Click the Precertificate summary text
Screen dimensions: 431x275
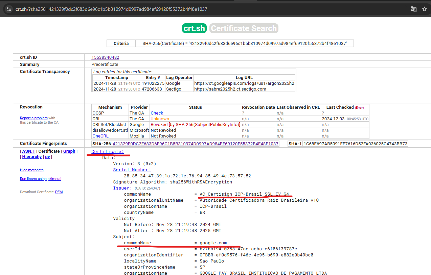point(105,64)
